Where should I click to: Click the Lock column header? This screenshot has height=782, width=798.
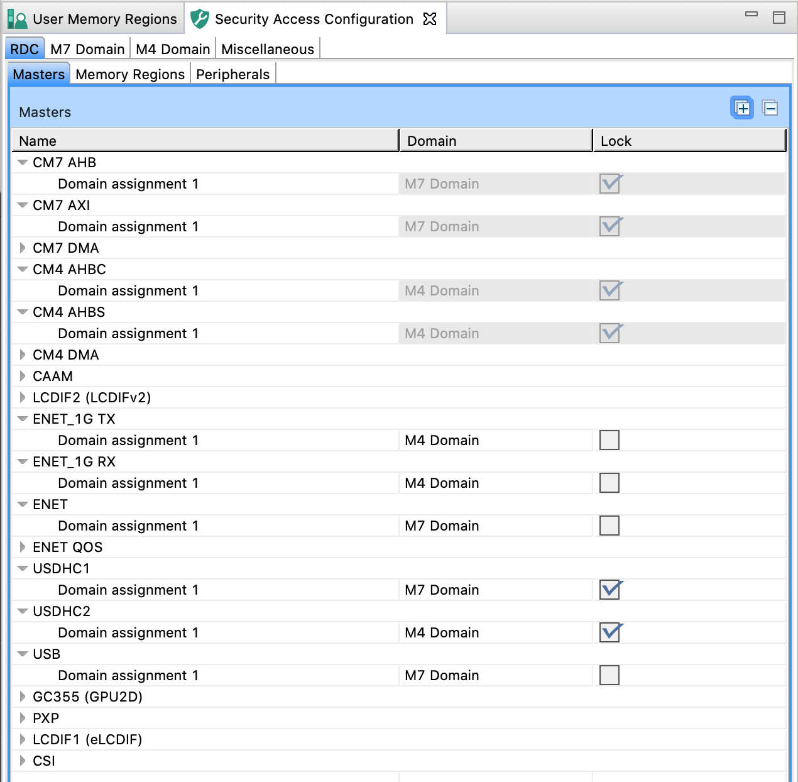click(689, 141)
